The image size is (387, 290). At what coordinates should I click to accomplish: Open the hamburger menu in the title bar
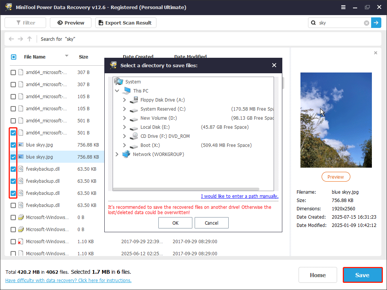click(x=343, y=7)
